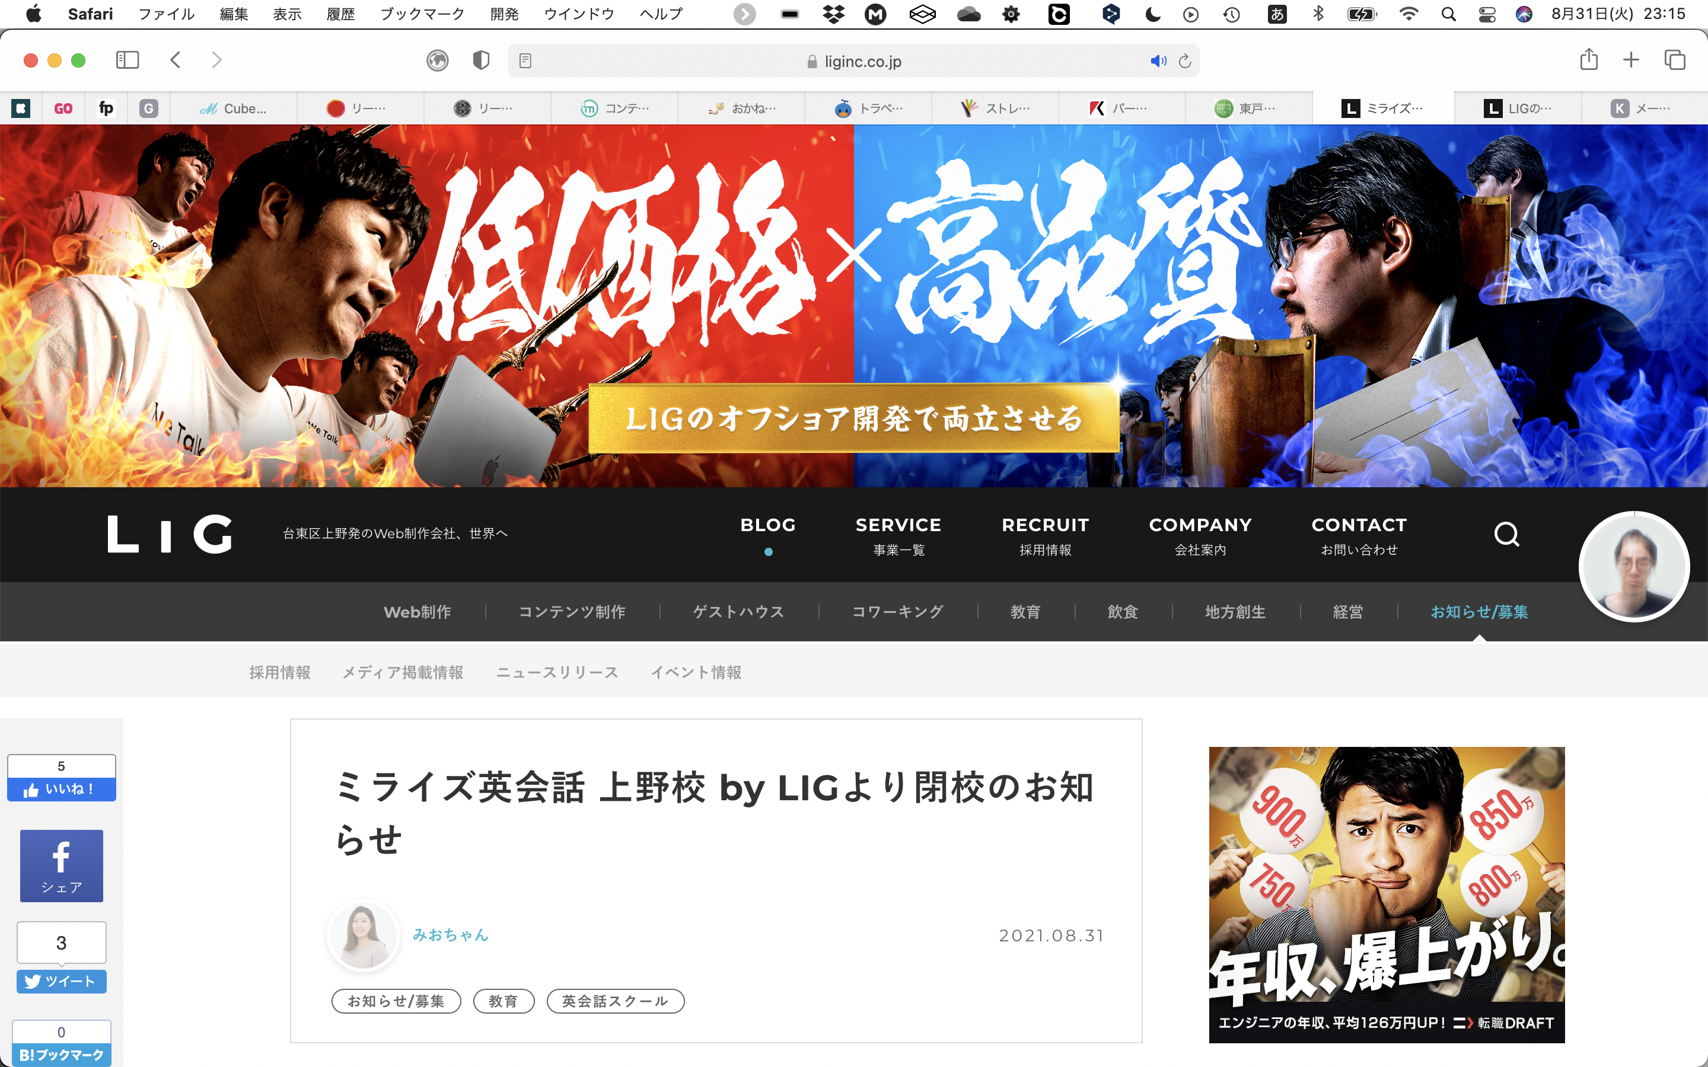Image resolution: width=1708 pixels, height=1067 pixels.
Task: Show the Reader view icon
Action: (524, 60)
